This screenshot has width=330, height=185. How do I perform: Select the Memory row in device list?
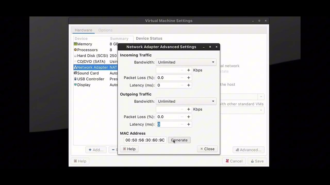tap(95, 44)
